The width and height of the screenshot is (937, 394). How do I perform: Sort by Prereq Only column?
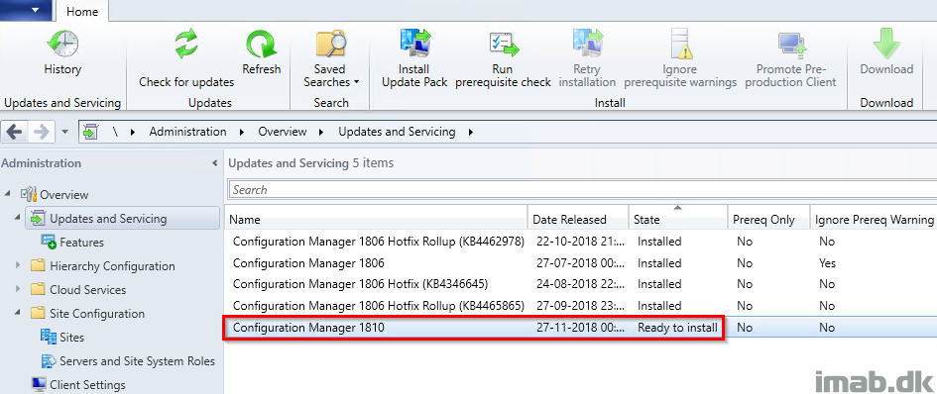[767, 220]
